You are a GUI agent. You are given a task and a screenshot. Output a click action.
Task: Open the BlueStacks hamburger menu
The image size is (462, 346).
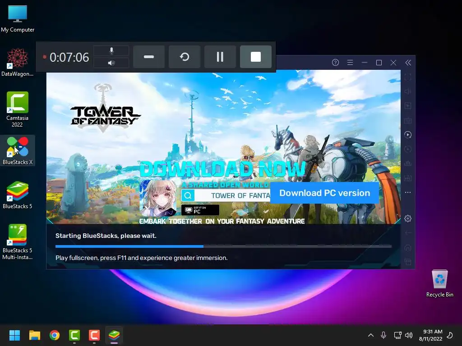[x=350, y=62]
